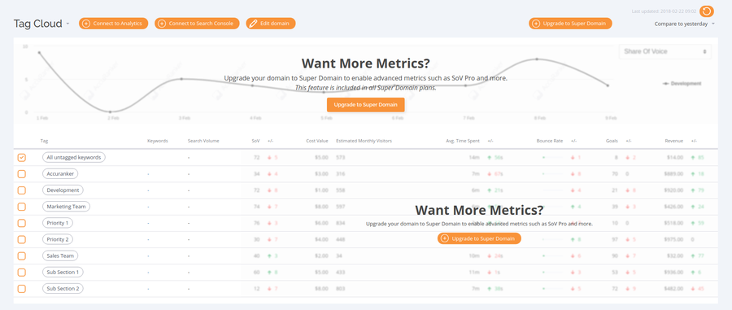Check the Priority 2 row checkbox
The width and height of the screenshot is (732, 310).
tap(21, 239)
